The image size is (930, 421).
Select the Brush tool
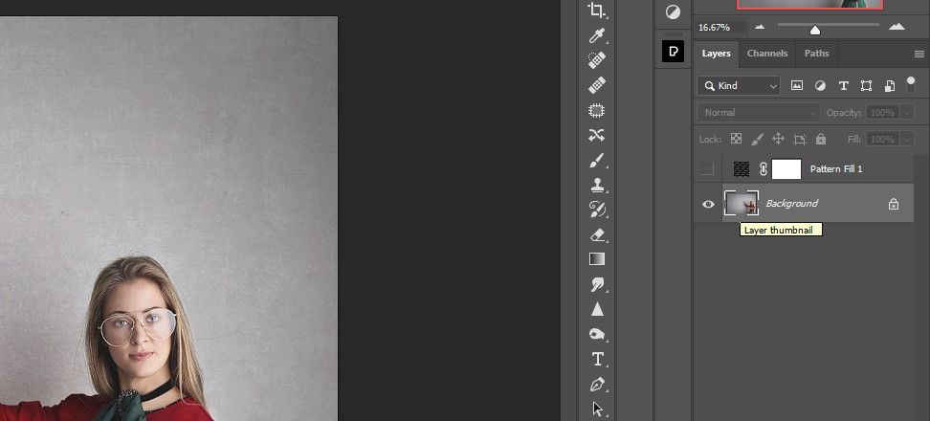(x=597, y=160)
